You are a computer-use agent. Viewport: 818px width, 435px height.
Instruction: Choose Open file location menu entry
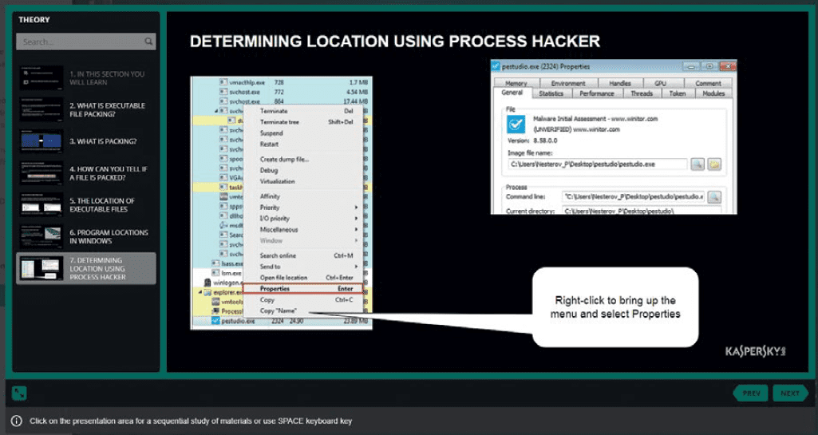(303, 278)
